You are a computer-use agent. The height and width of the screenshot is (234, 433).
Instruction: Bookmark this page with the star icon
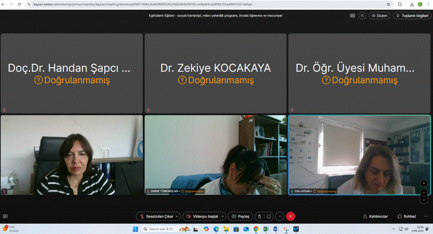tap(388, 4)
